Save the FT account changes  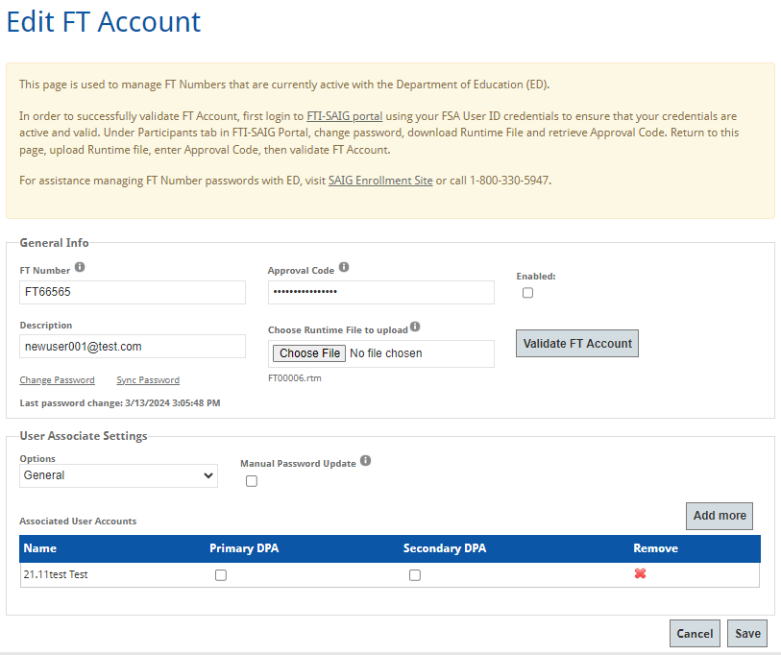pos(747,633)
